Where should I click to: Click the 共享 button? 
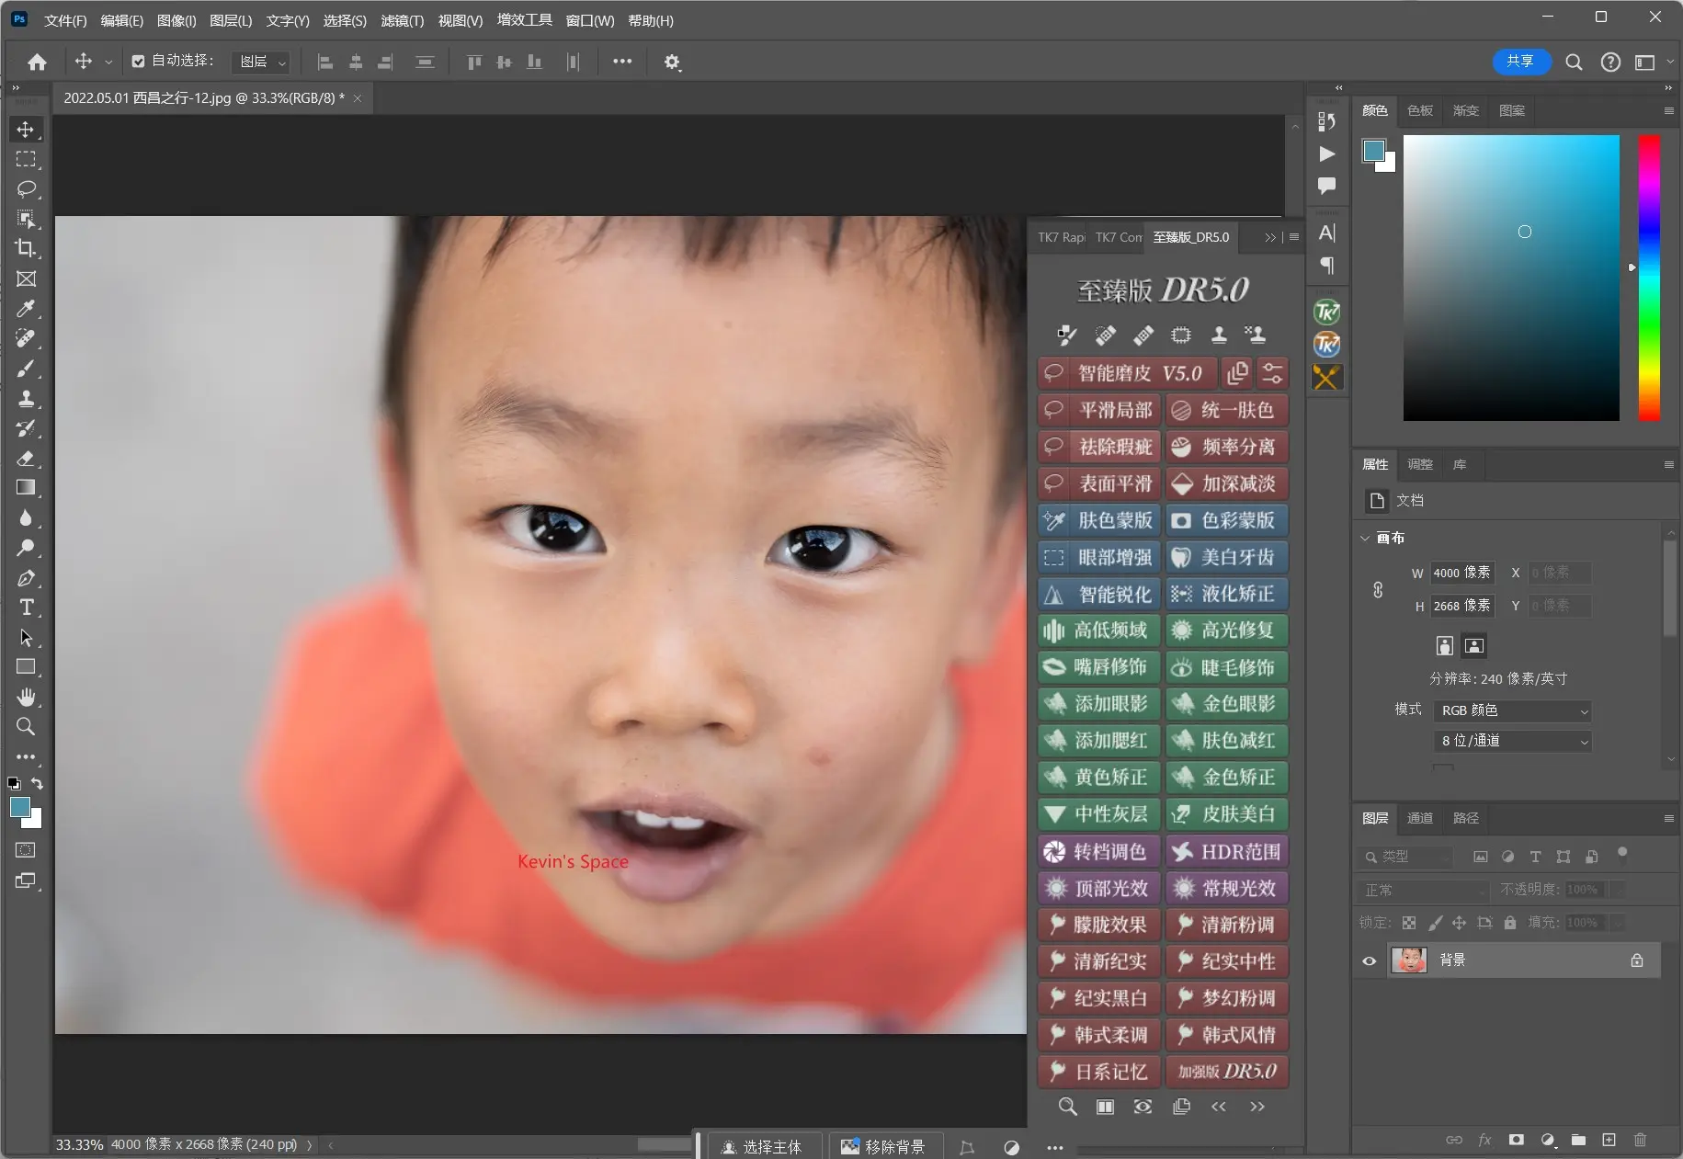pyautogui.click(x=1520, y=61)
